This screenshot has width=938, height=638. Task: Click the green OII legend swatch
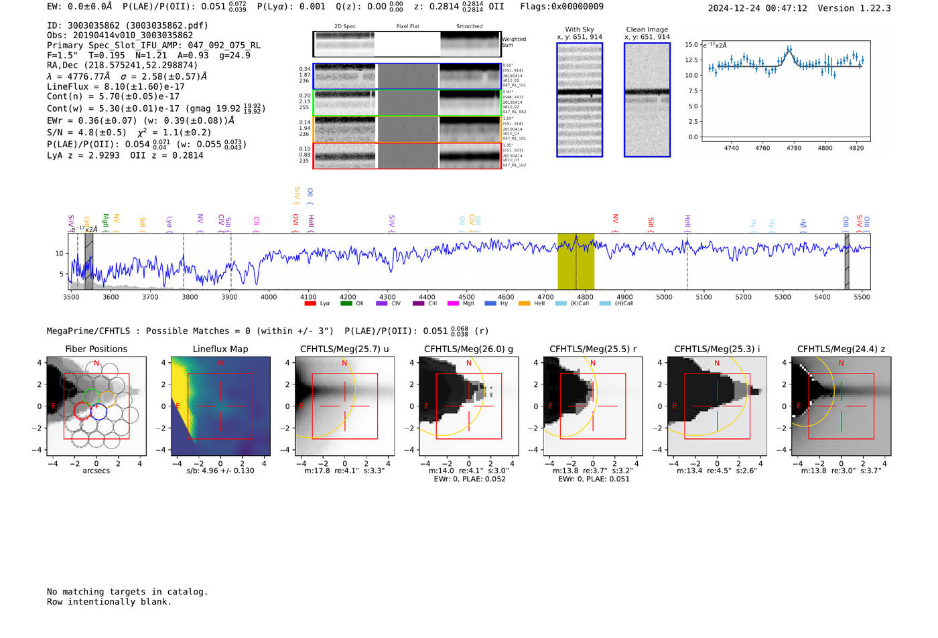click(x=346, y=304)
